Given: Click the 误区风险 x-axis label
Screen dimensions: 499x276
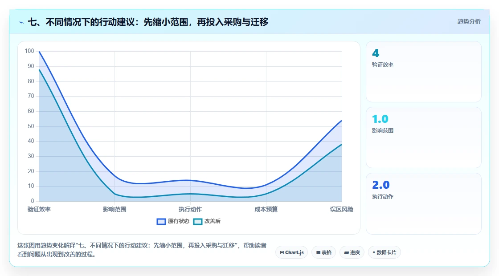Looking at the screenshot, I should coord(341,209).
